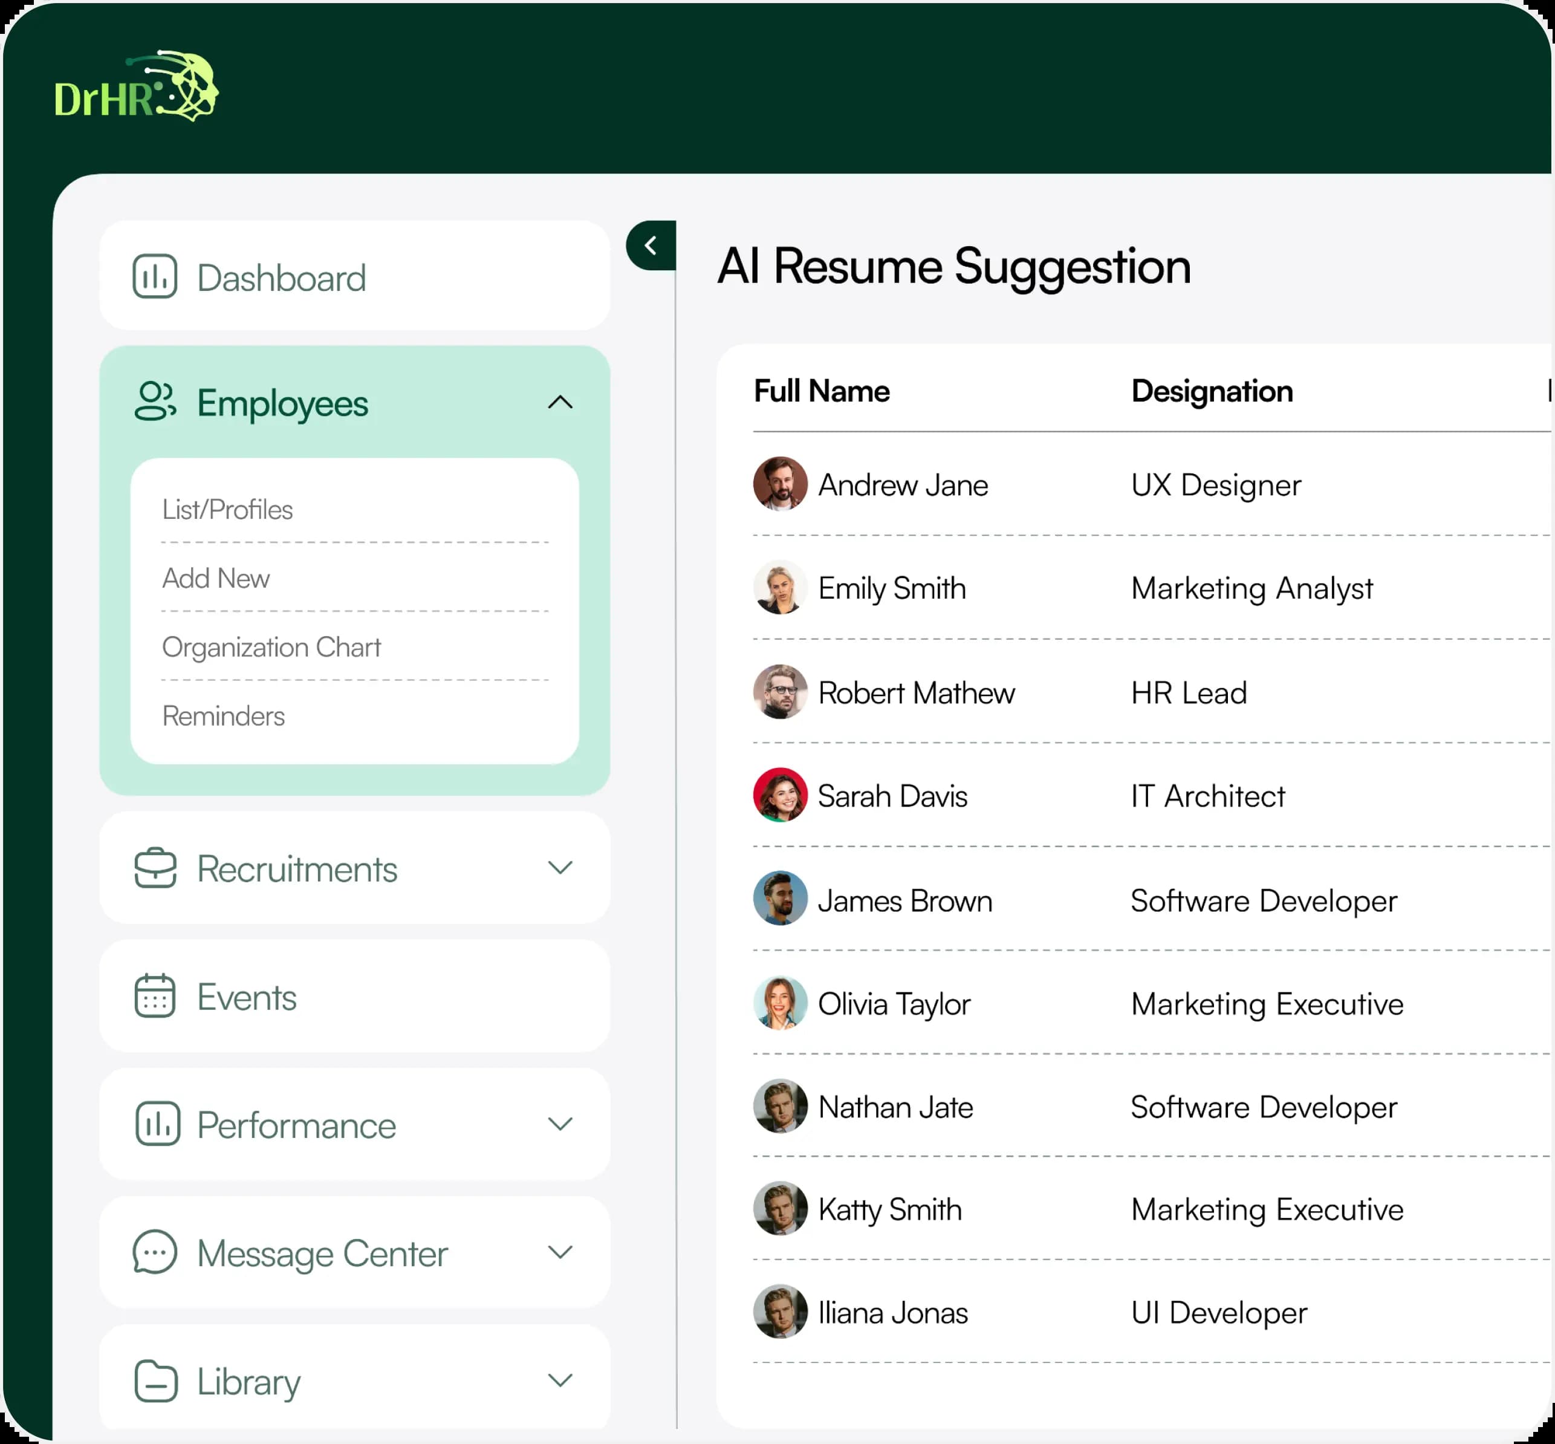Expand the Recruitments chevron

560,867
